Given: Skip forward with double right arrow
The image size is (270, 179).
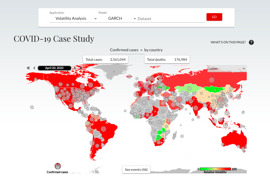Looking at the screenshot, I should tap(80, 68).
